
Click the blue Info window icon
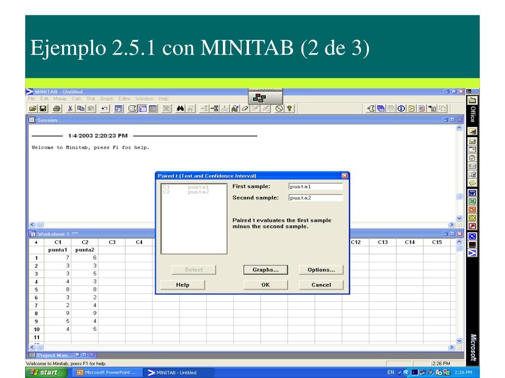pyautogui.click(x=401, y=109)
